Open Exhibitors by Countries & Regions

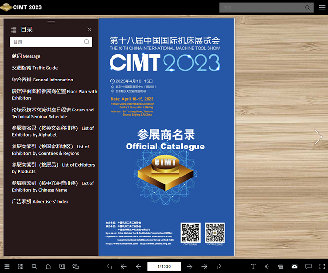click(50, 150)
